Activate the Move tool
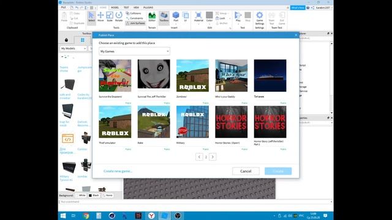 pyautogui.click(x=100, y=16)
